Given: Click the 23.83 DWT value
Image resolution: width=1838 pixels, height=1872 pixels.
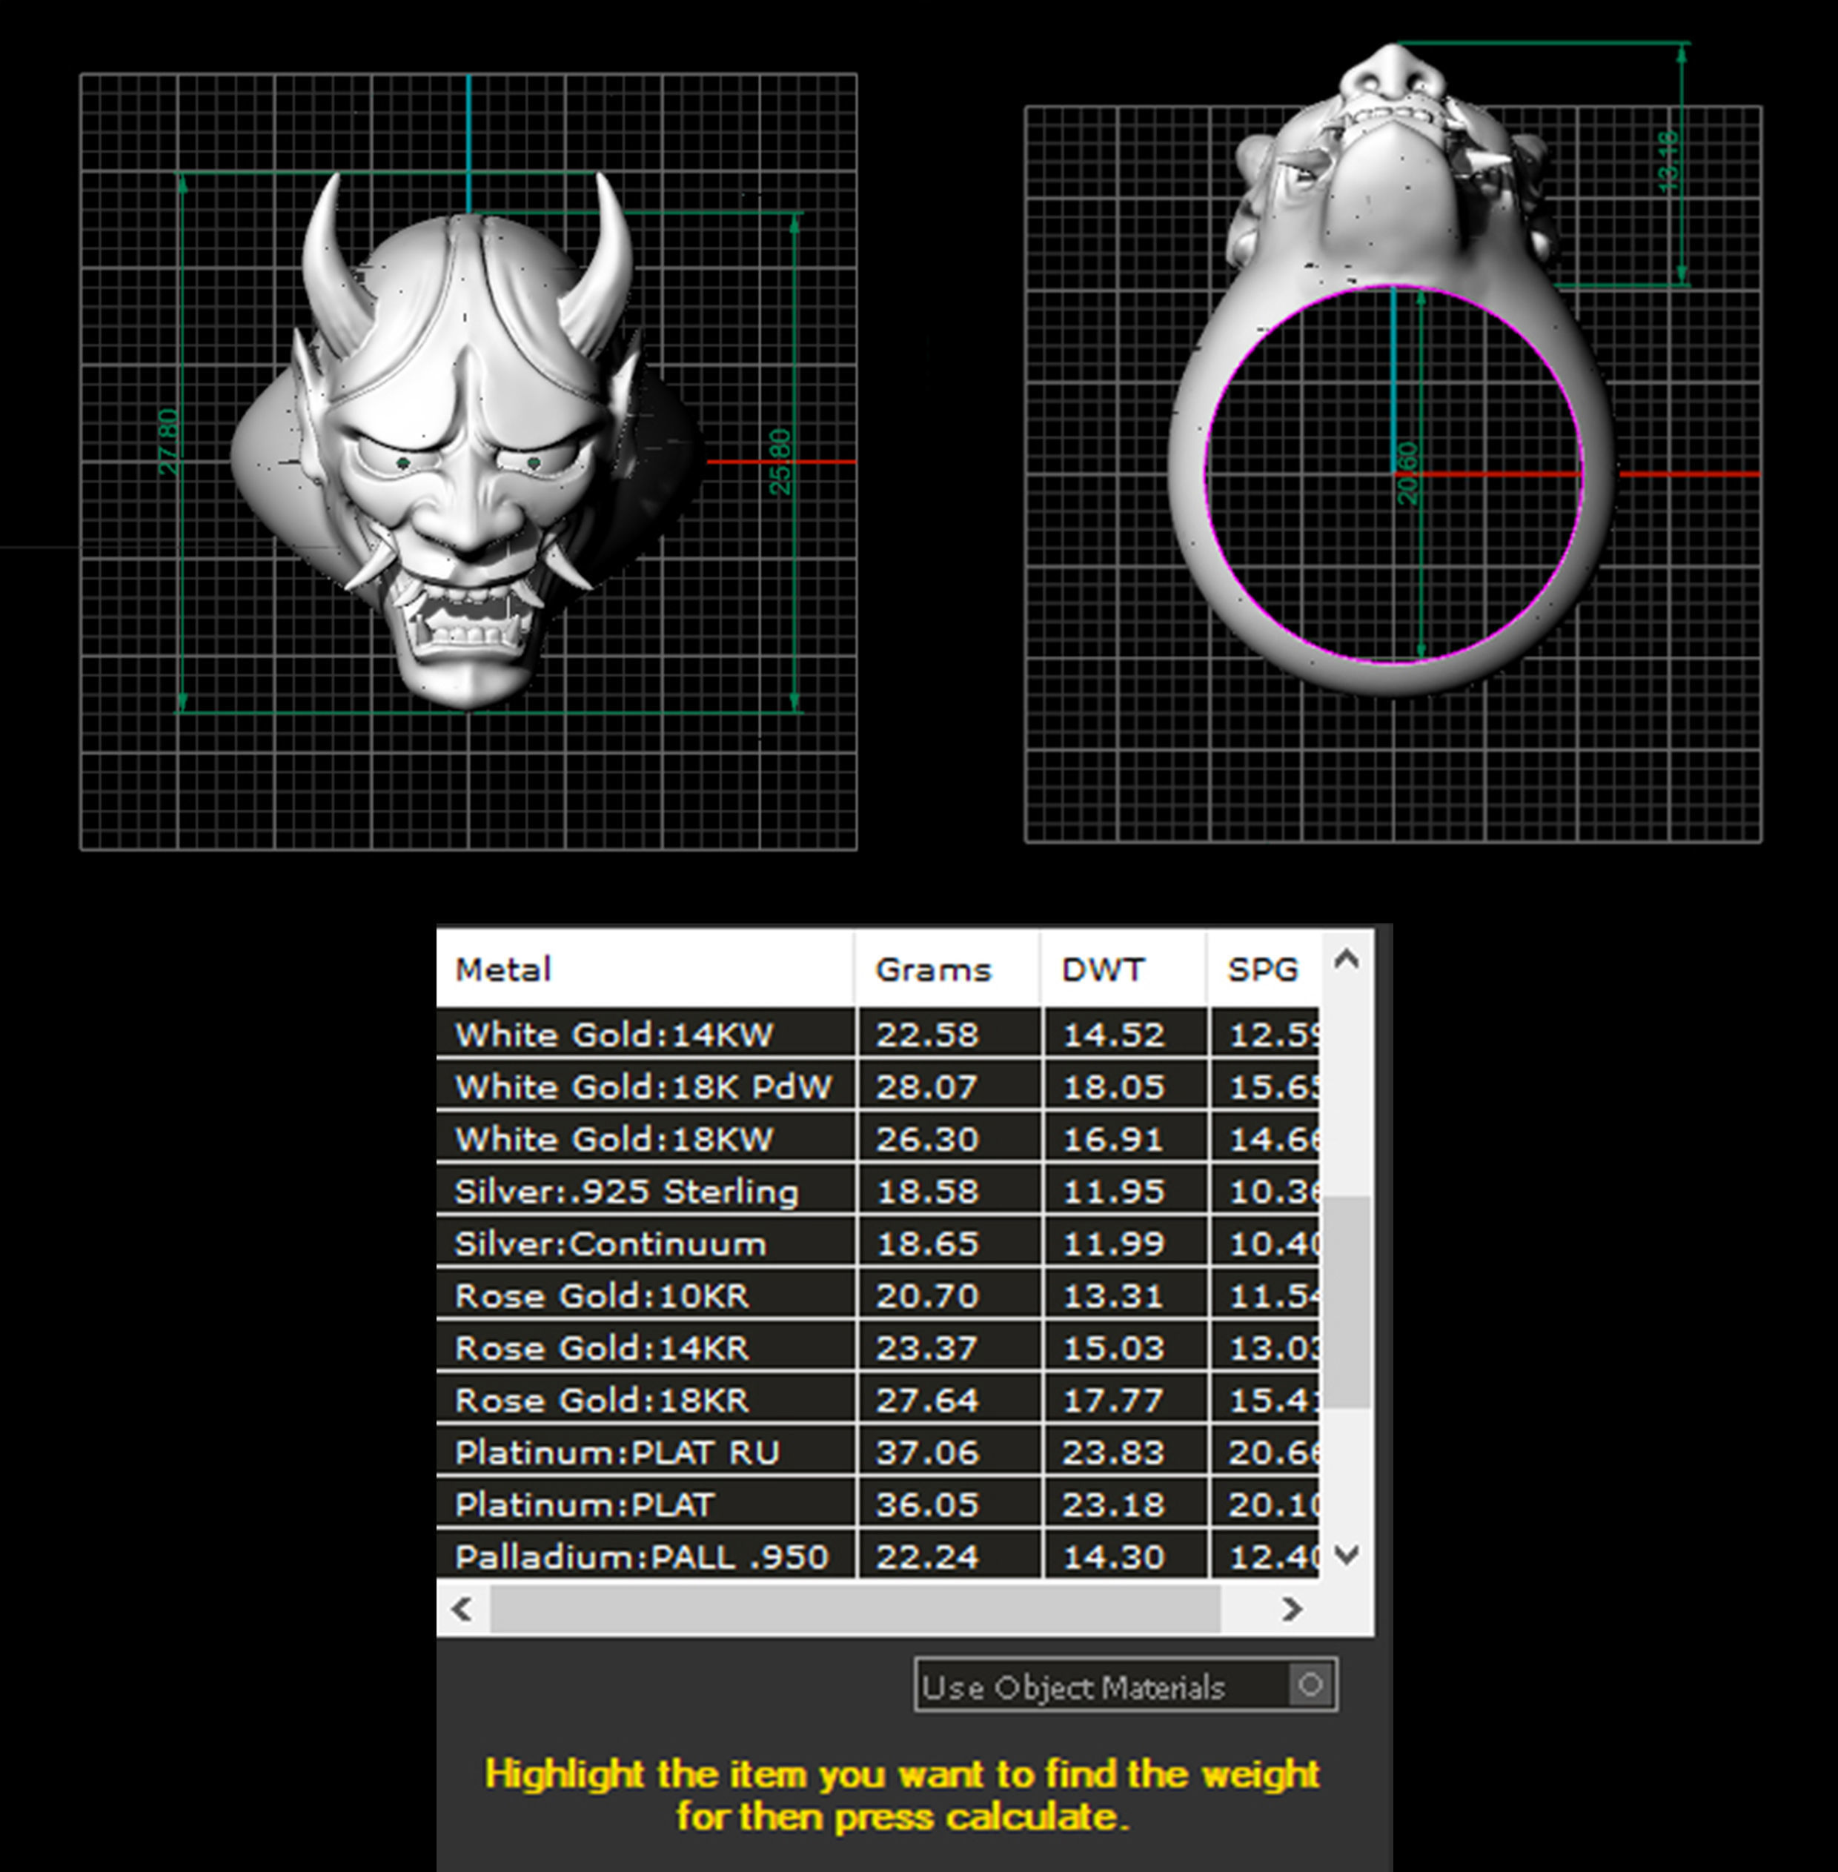Looking at the screenshot, I should click(1113, 1452).
